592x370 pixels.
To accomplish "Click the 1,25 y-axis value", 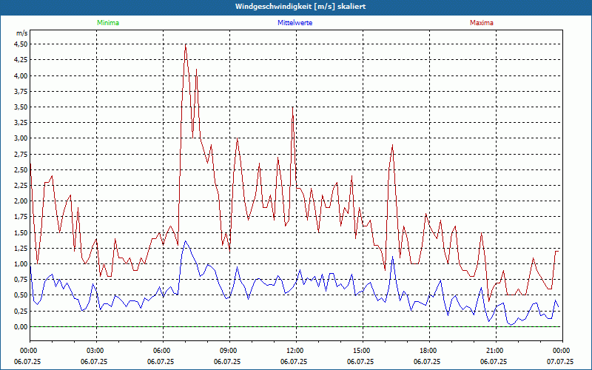I will click(x=21, y=248).
